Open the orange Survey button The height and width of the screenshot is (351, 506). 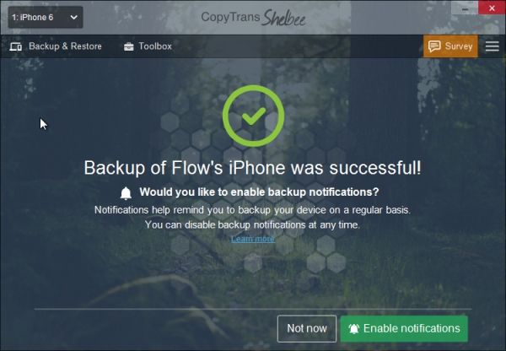point(450,46)
